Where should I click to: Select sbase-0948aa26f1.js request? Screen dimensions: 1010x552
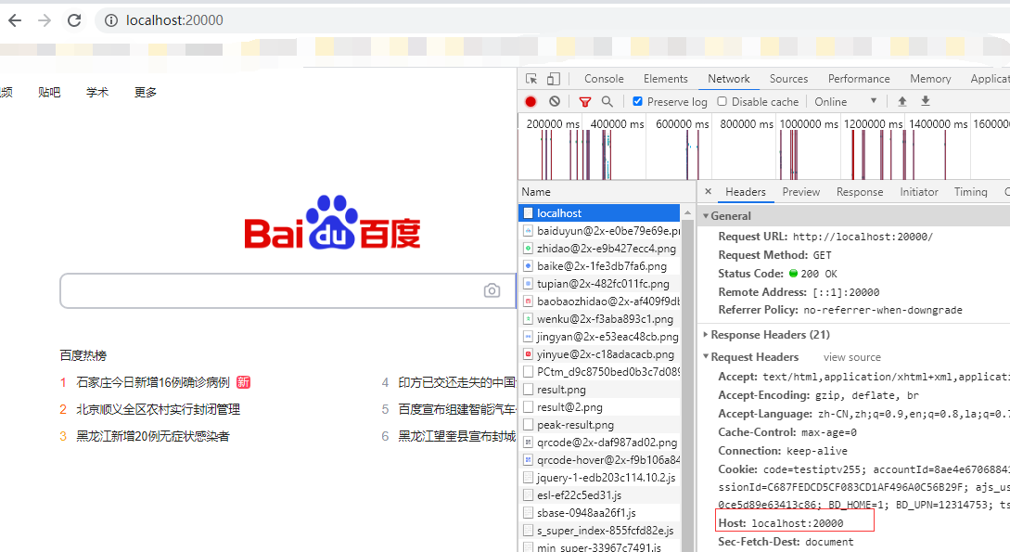click(599, 513)
